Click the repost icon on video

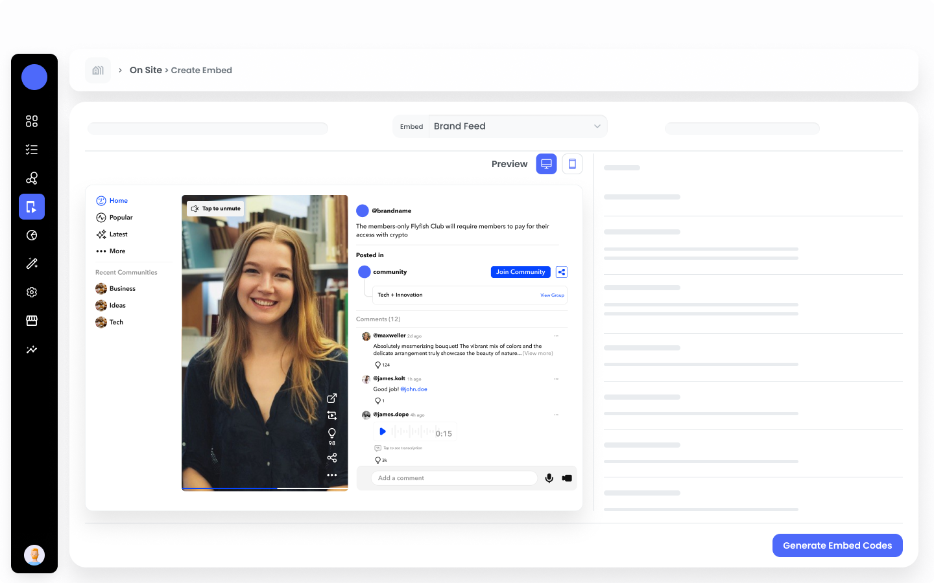pyautogui.click(x=331, y=416)
